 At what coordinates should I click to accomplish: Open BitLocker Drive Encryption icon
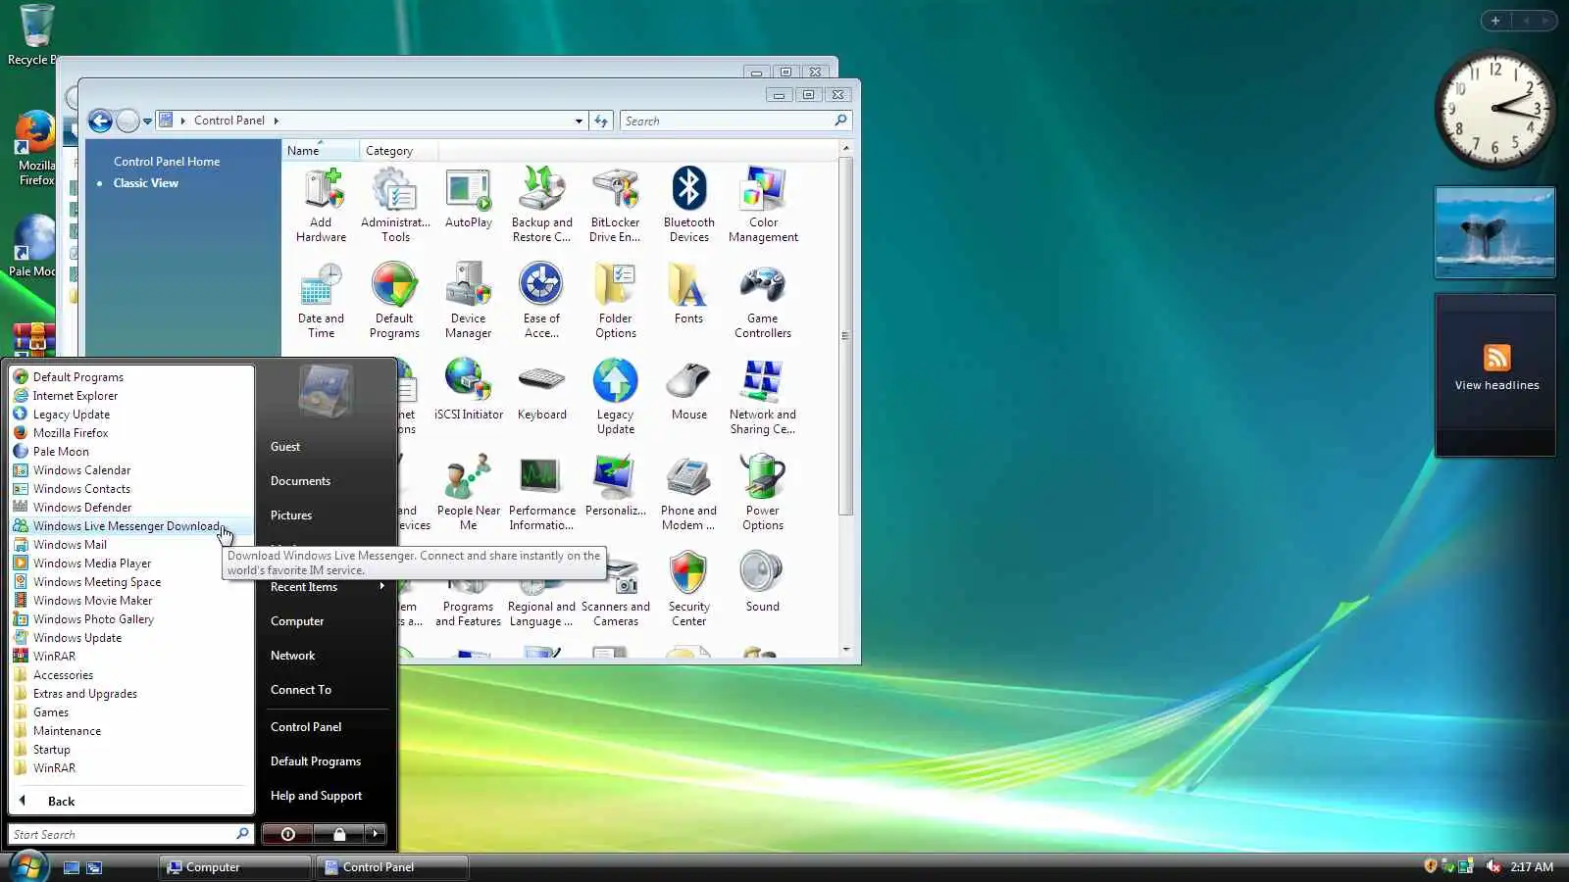tap(616, 204)
